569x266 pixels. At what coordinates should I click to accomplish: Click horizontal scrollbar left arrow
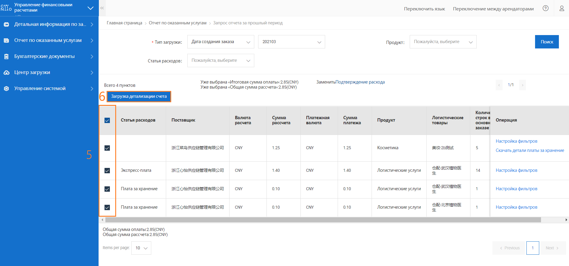click(102, 220)
